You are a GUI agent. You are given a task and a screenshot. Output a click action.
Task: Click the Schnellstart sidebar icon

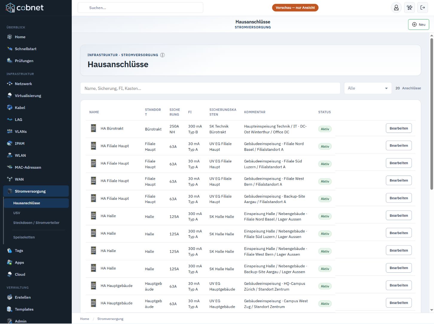click(10, 49)
